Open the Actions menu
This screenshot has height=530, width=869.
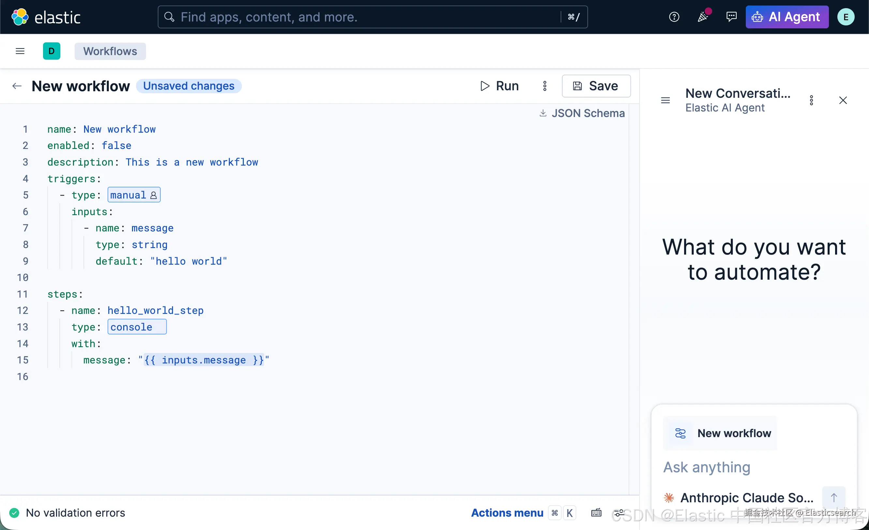click(507, 512)
